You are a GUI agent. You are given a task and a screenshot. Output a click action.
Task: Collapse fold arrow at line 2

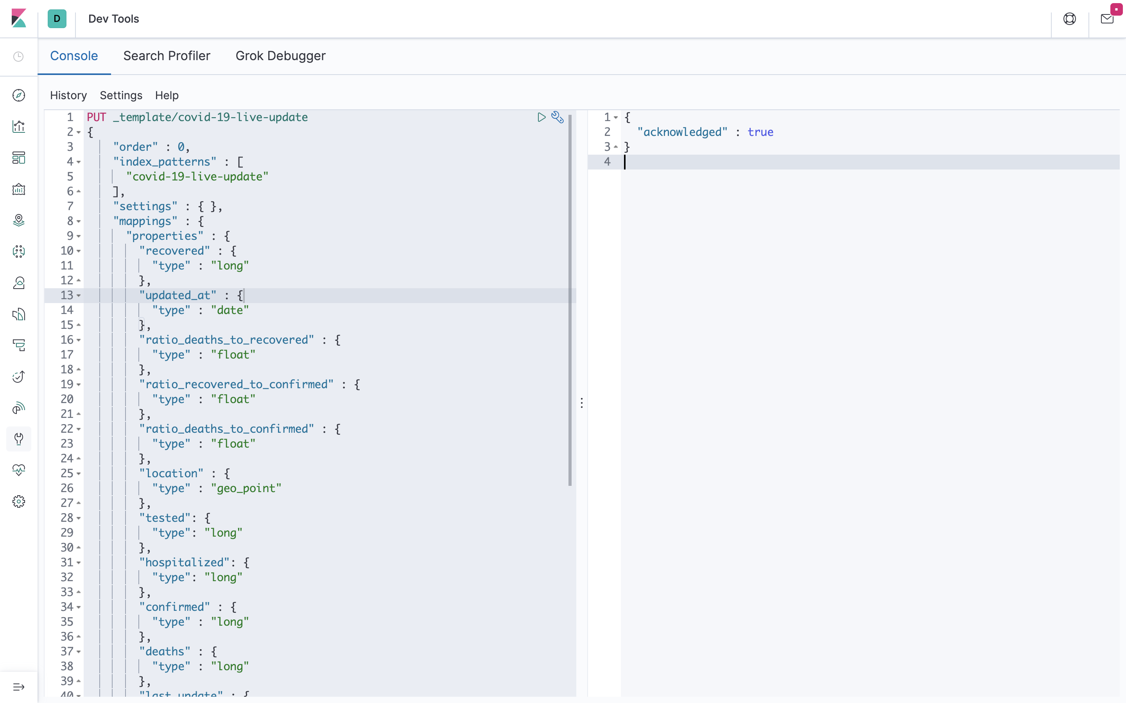79,132
